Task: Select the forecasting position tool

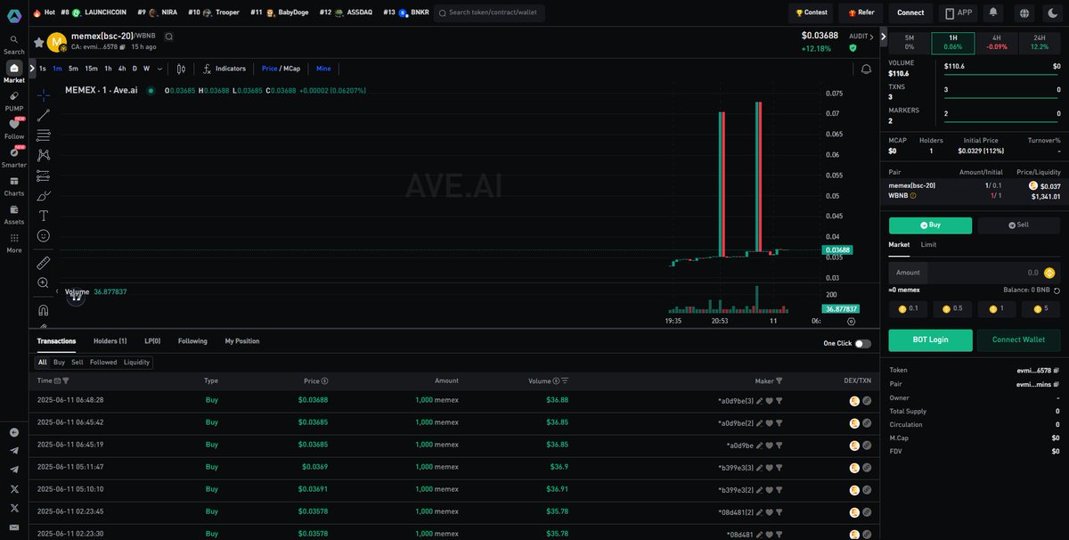Action: click(x=43, y=176)
